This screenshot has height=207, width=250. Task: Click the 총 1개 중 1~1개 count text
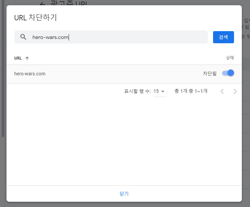pos(191,91)
